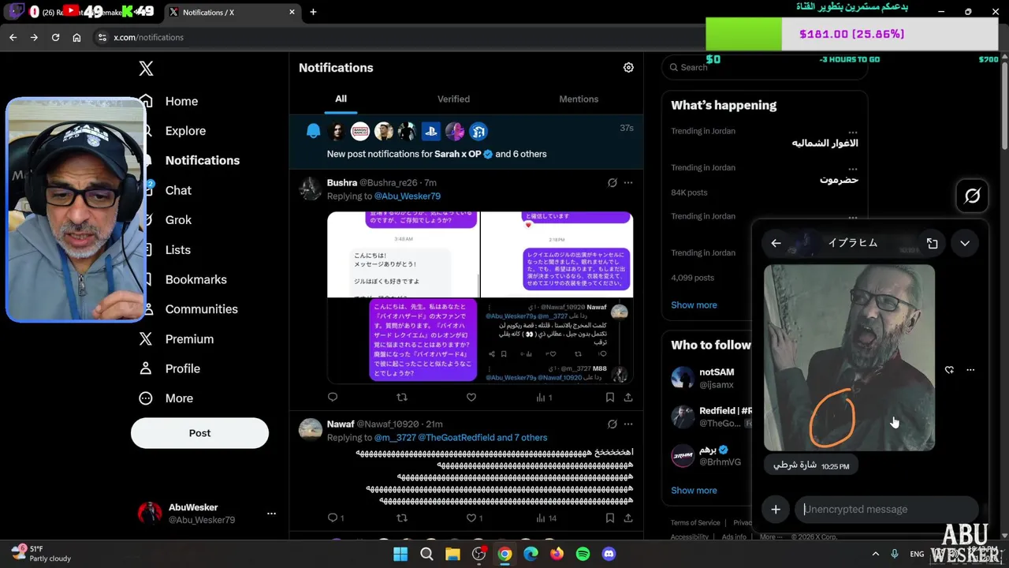Open File Explorer from taskbar

(x=452, y=554)
